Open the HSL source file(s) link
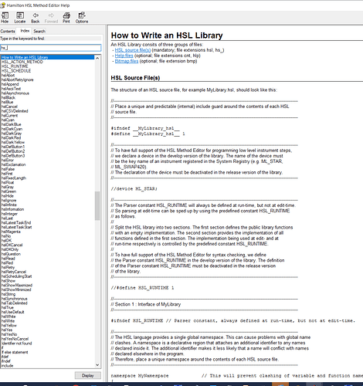Image resolution: width=363 pixels, height=386 pixels. tap(133, 50)
